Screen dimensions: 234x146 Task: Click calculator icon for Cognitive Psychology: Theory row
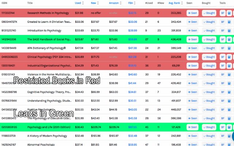(229, 92)
